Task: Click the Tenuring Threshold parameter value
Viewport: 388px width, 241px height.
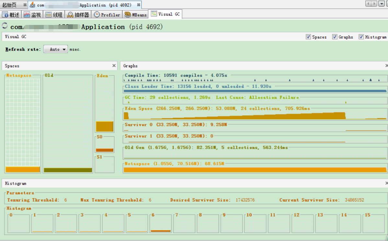Action: tap(65, 200)
